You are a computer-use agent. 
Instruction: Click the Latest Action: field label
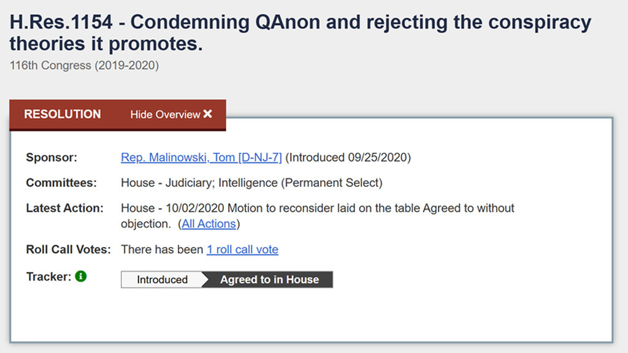[x=64, y=208]
